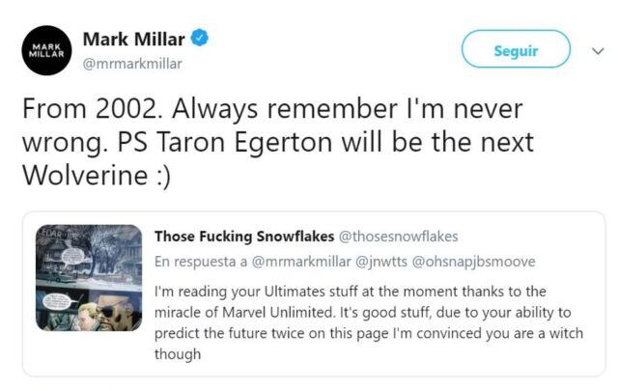This screenshot has height=391, width=618.
Task: Open the Mark Millar display name
Action: 134,40
